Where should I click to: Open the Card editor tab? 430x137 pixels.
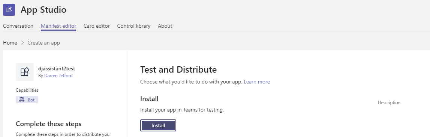pos(96,26)
